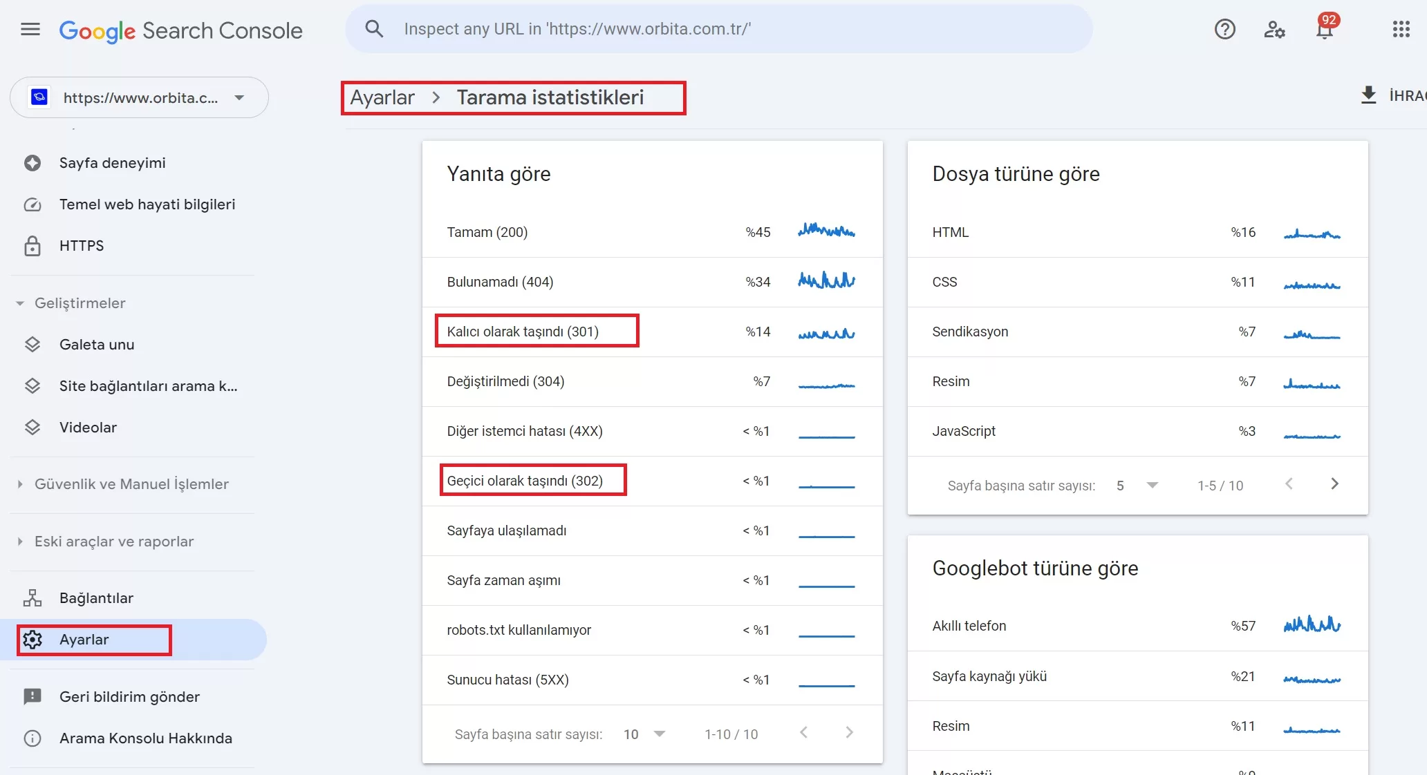Open Sayfa zaman aşımı row
1427x775 pixels.
652,580
